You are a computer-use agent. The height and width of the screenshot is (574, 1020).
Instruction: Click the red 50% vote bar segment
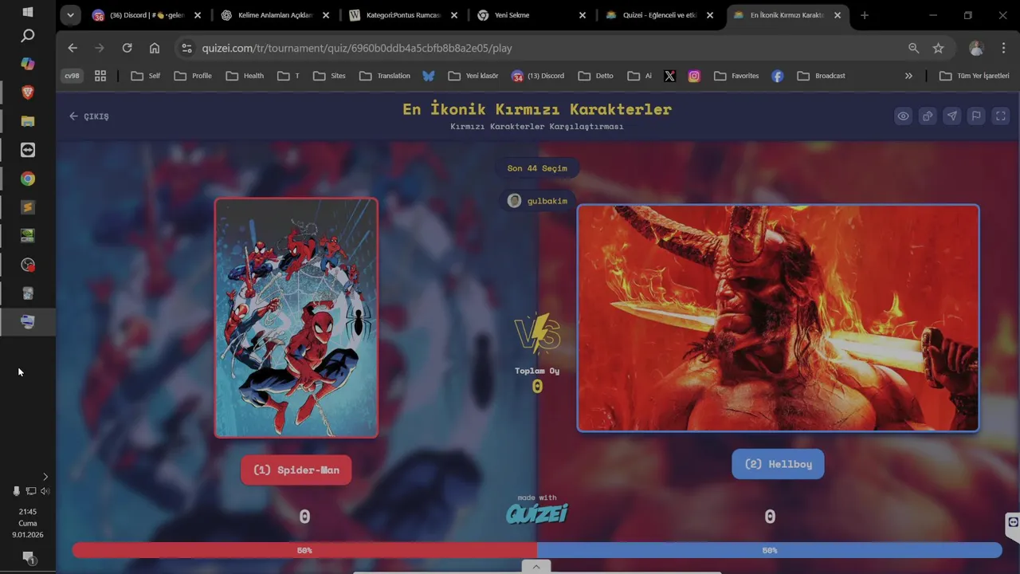pos(304,550)
